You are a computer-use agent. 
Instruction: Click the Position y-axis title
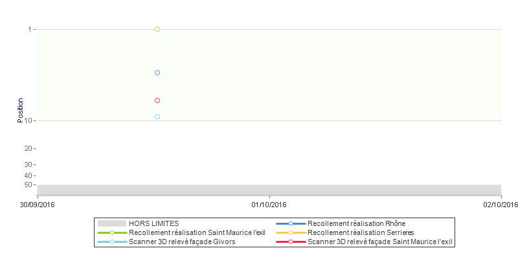(x=21, y=110)
